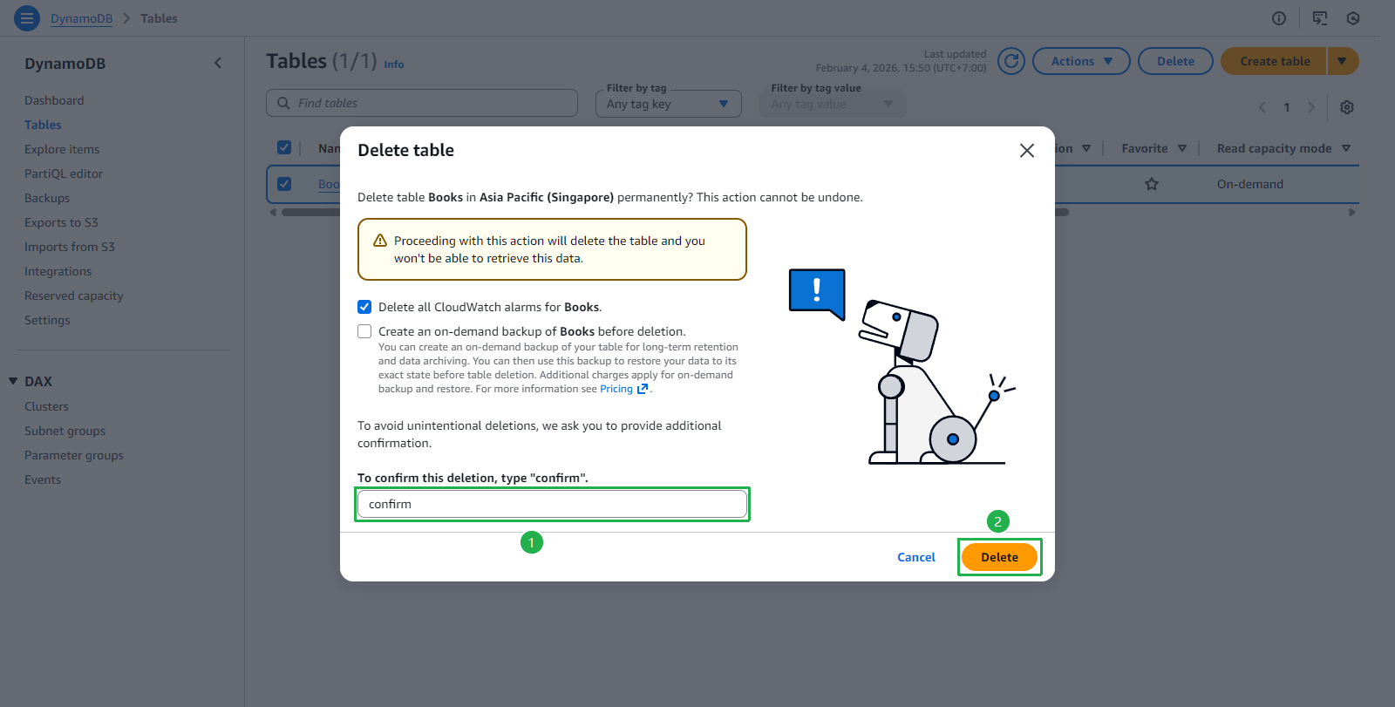
Task: Open Parameter groups in the sidebar
Action: [x=74, y=455]
